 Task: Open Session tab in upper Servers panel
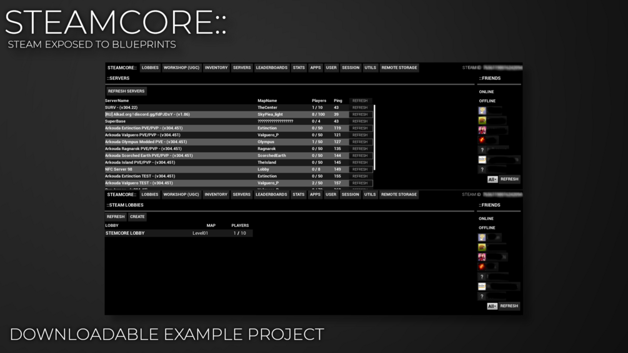click(351, 67)
